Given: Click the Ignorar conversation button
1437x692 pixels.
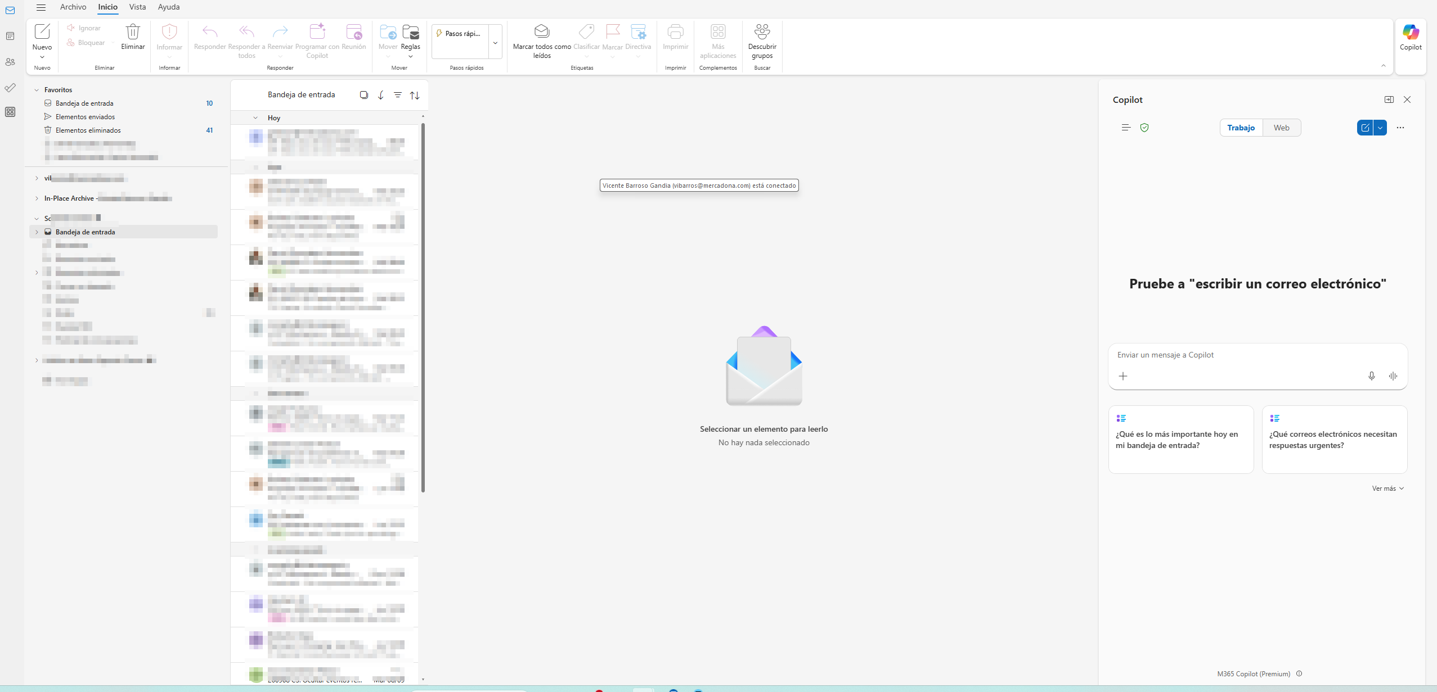Looking at the screenshot, I should pos(84,28).
